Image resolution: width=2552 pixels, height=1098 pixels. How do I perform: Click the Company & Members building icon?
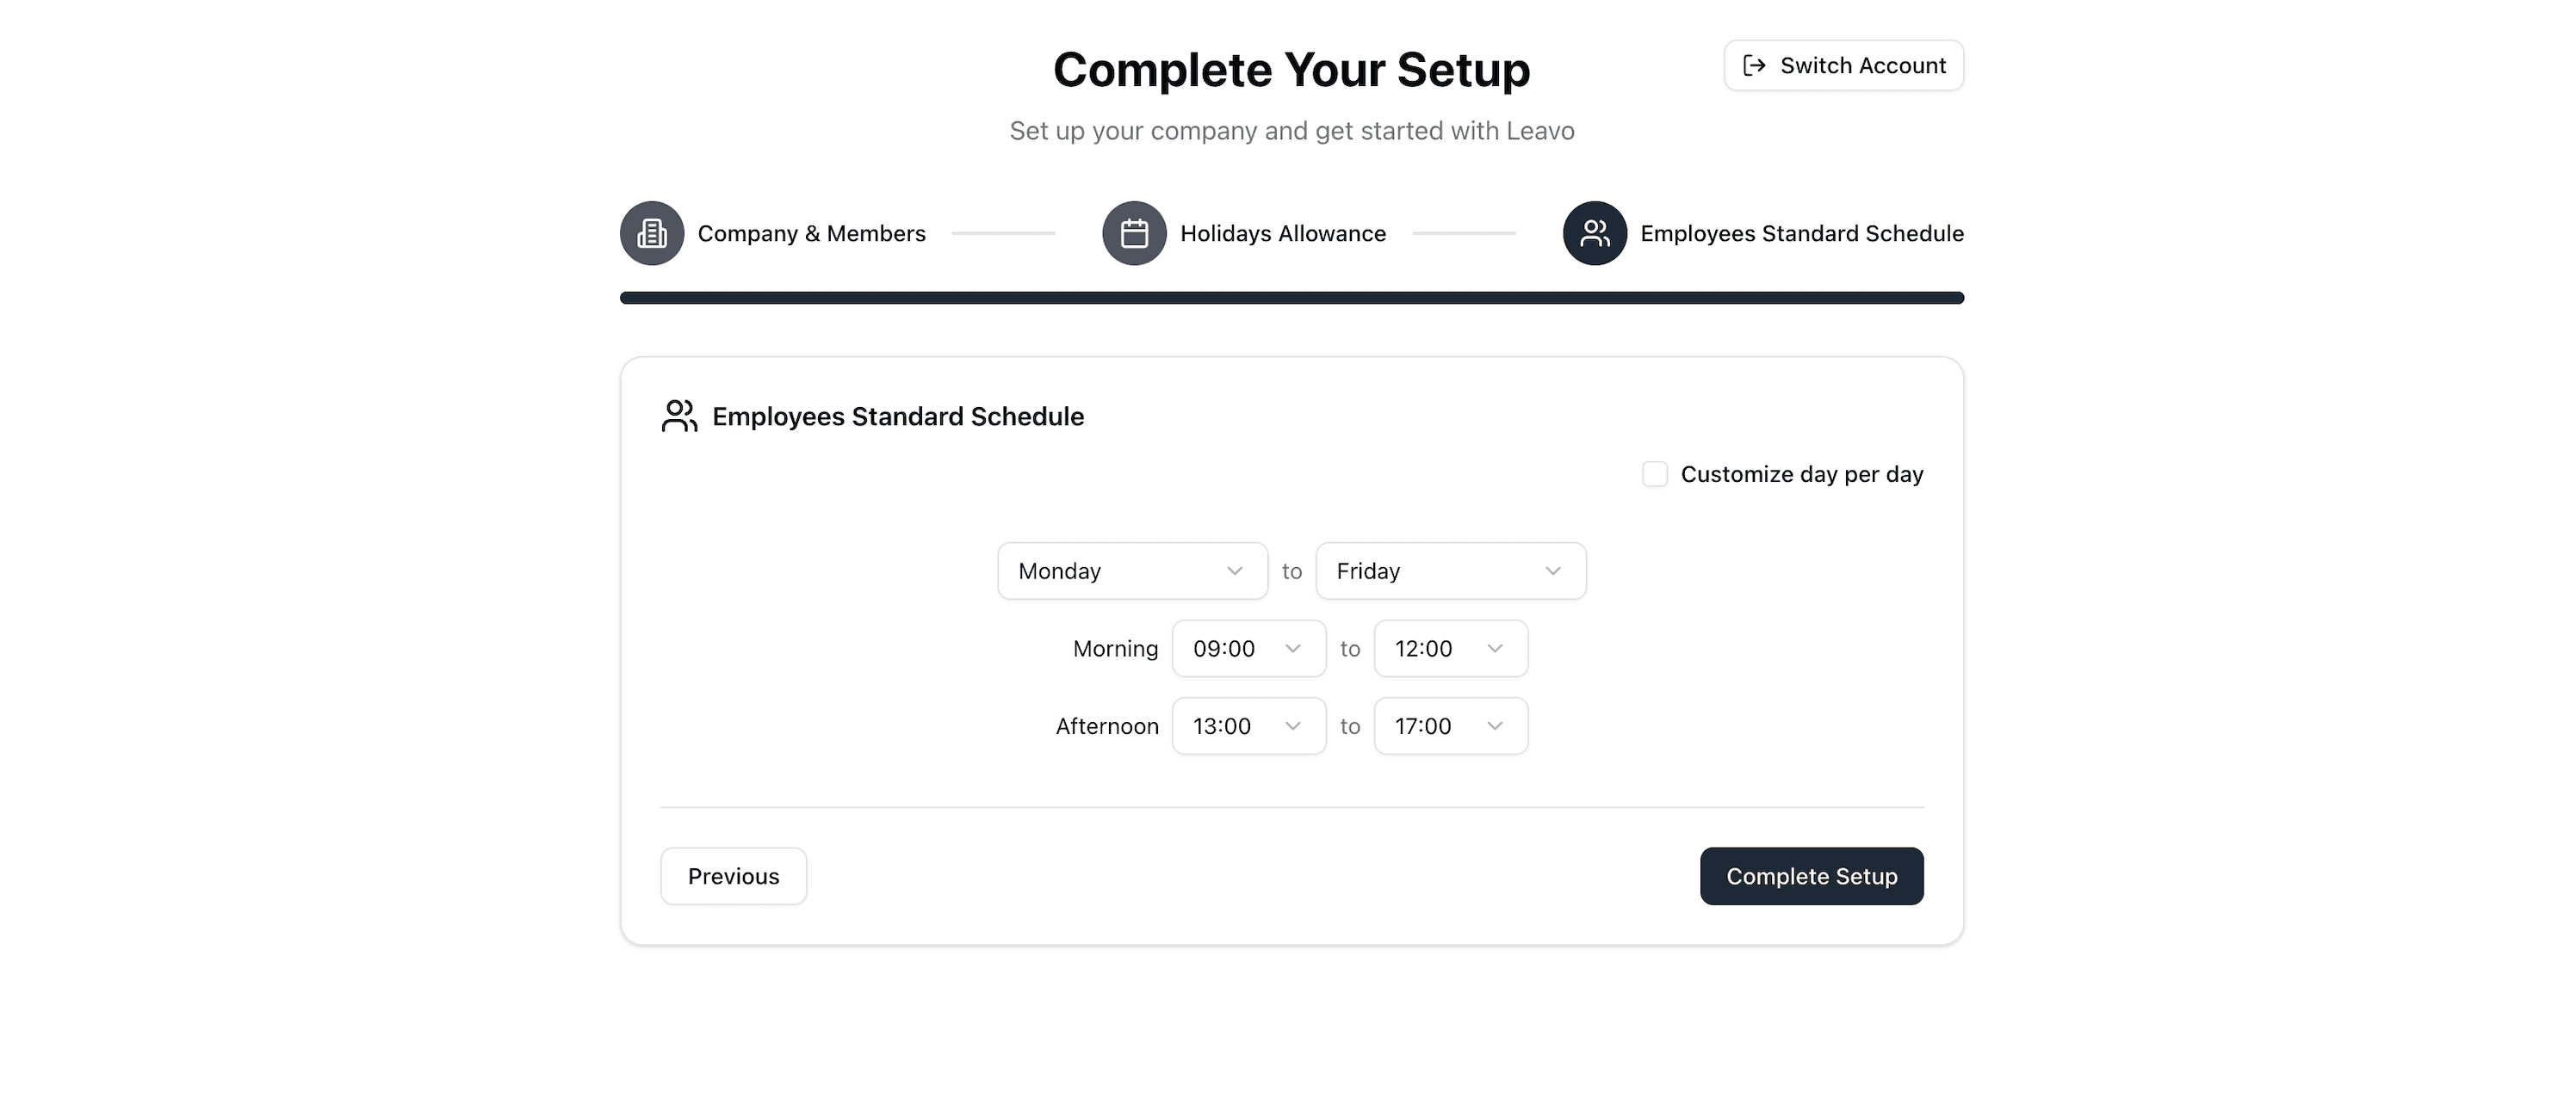(651, 232)
